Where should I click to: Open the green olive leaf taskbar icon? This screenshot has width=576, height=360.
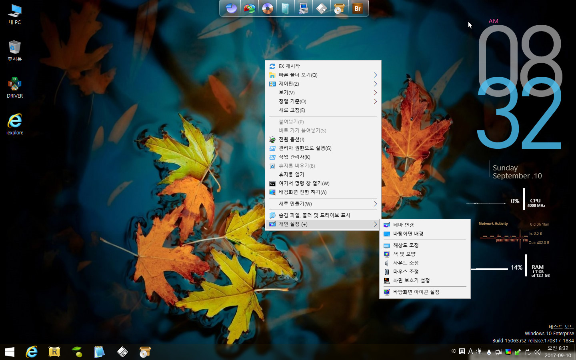pos(77,352)
